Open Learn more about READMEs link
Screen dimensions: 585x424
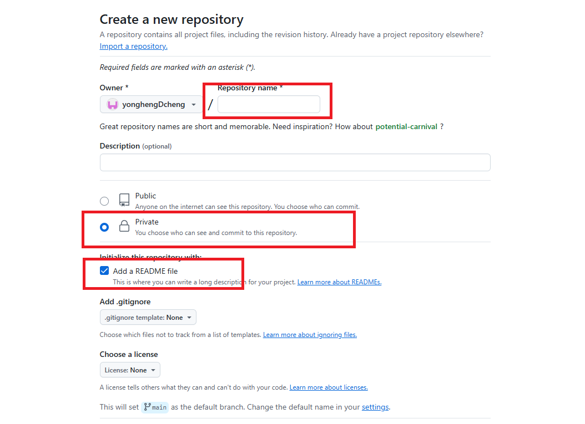tap(339, 282)
